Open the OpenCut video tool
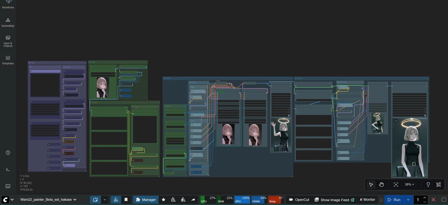This screenshot has height=205, width=448. coord(299,200)
